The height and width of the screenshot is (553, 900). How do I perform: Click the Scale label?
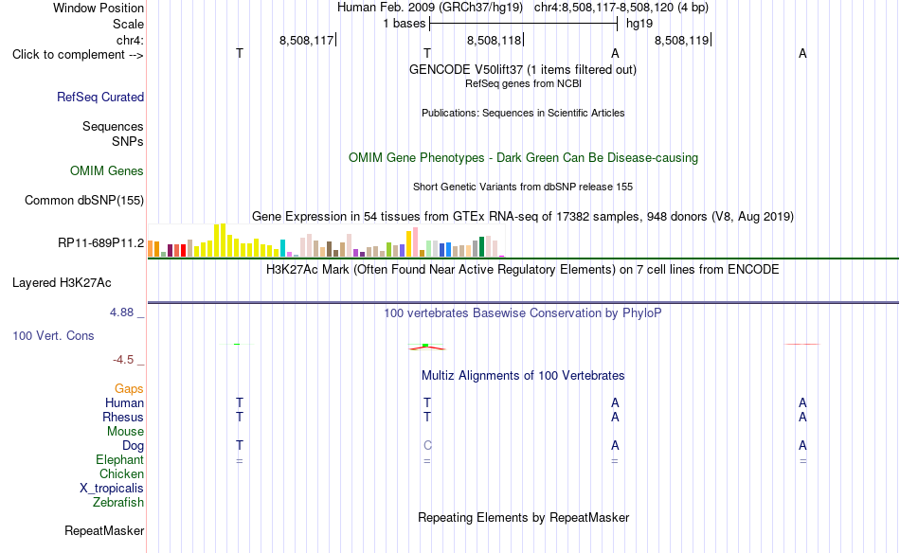[x=129, y=24]
